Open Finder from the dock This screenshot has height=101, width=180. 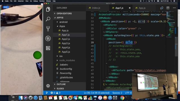[x=21, y=98]
